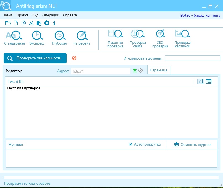Click the gear settings toolbar icon
223x188 pixels.
pos(47,23)
